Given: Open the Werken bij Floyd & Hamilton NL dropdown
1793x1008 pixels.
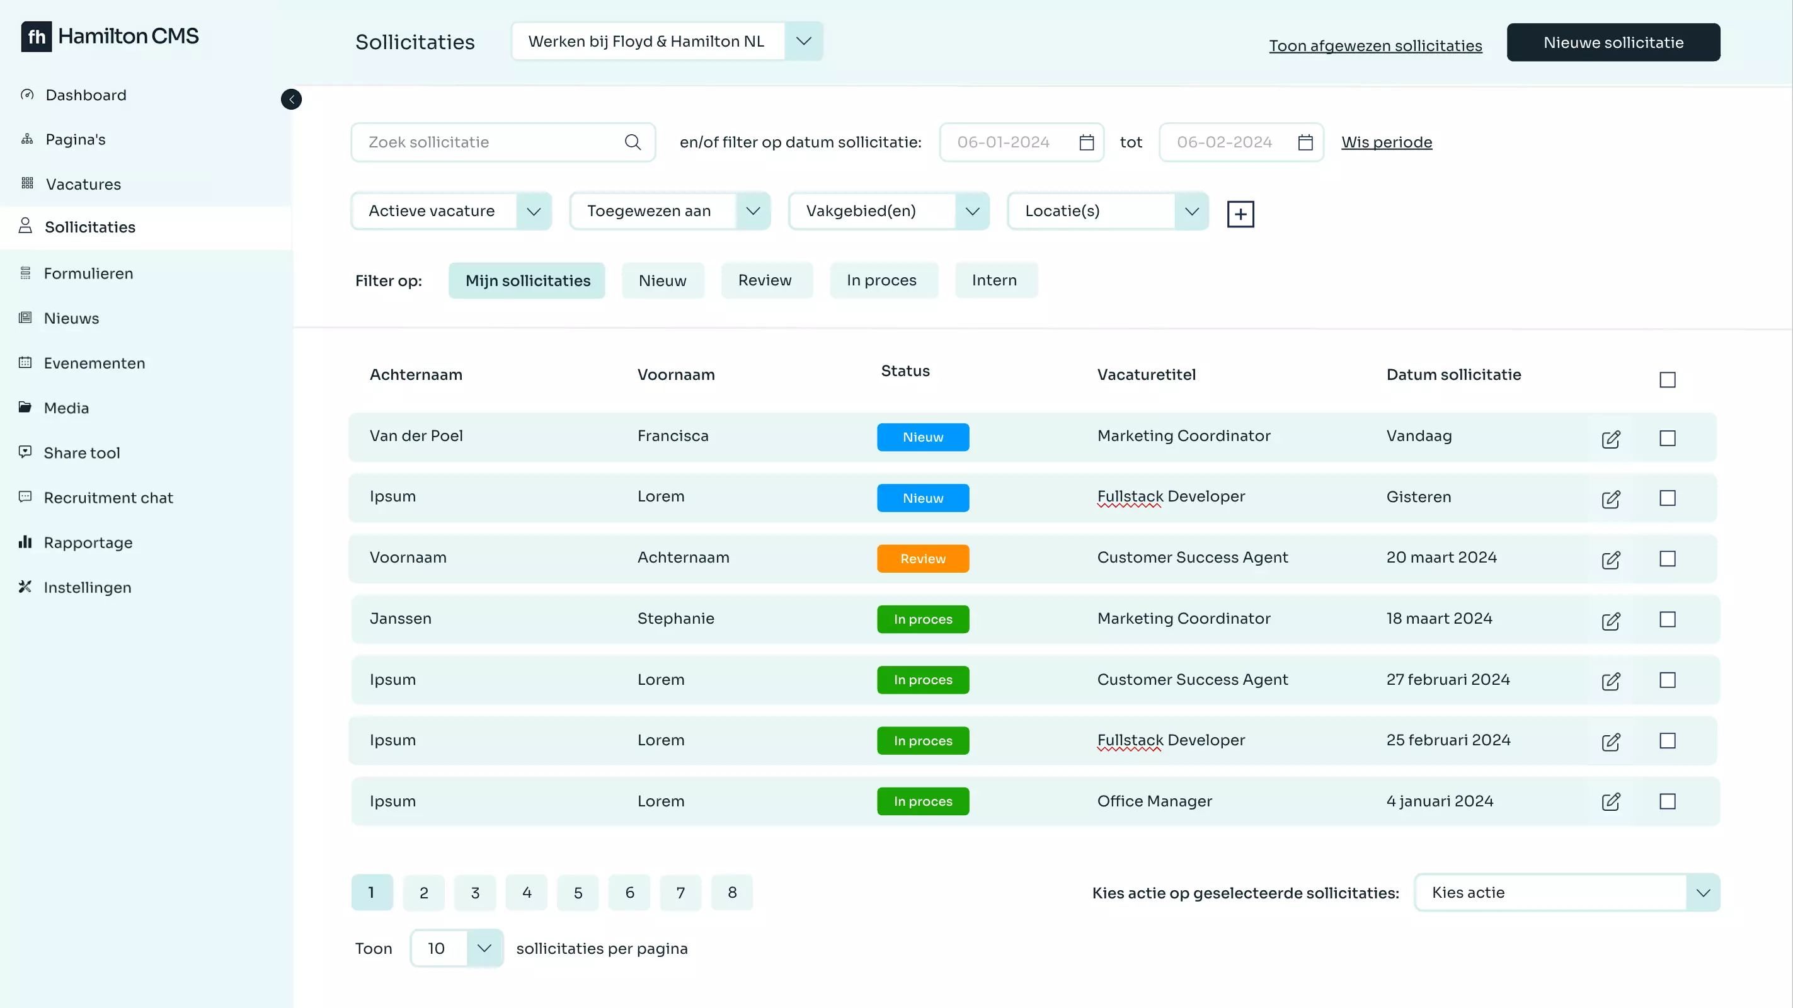Looking at the screenshot, I should tap(667, 41).
